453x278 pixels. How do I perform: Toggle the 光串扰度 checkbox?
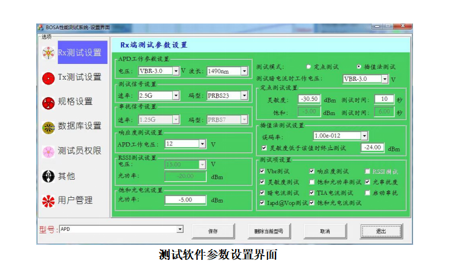point(367,182)
